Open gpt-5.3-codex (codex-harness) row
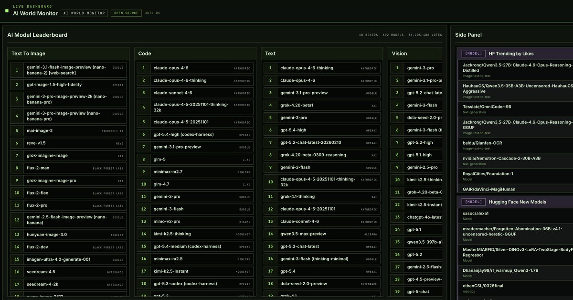This screenshot has height=300, width=573. 195,284
